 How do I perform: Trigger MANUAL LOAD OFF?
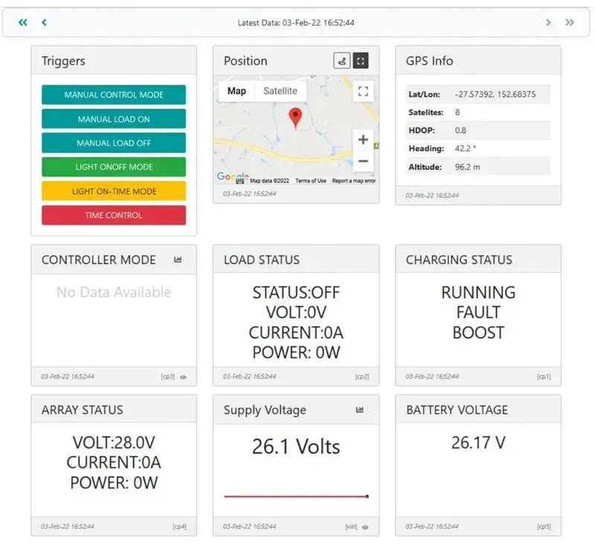(x=114, y=143)
